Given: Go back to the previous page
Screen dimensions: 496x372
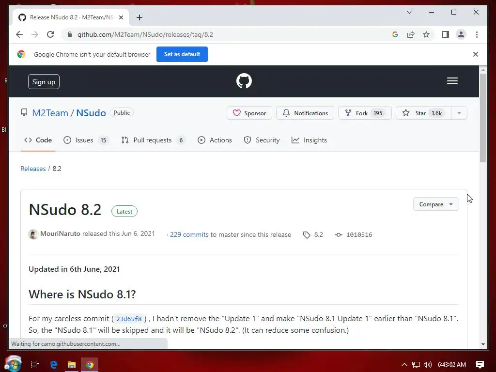Looking at the screenshot, I should click(x=19, y=34).
